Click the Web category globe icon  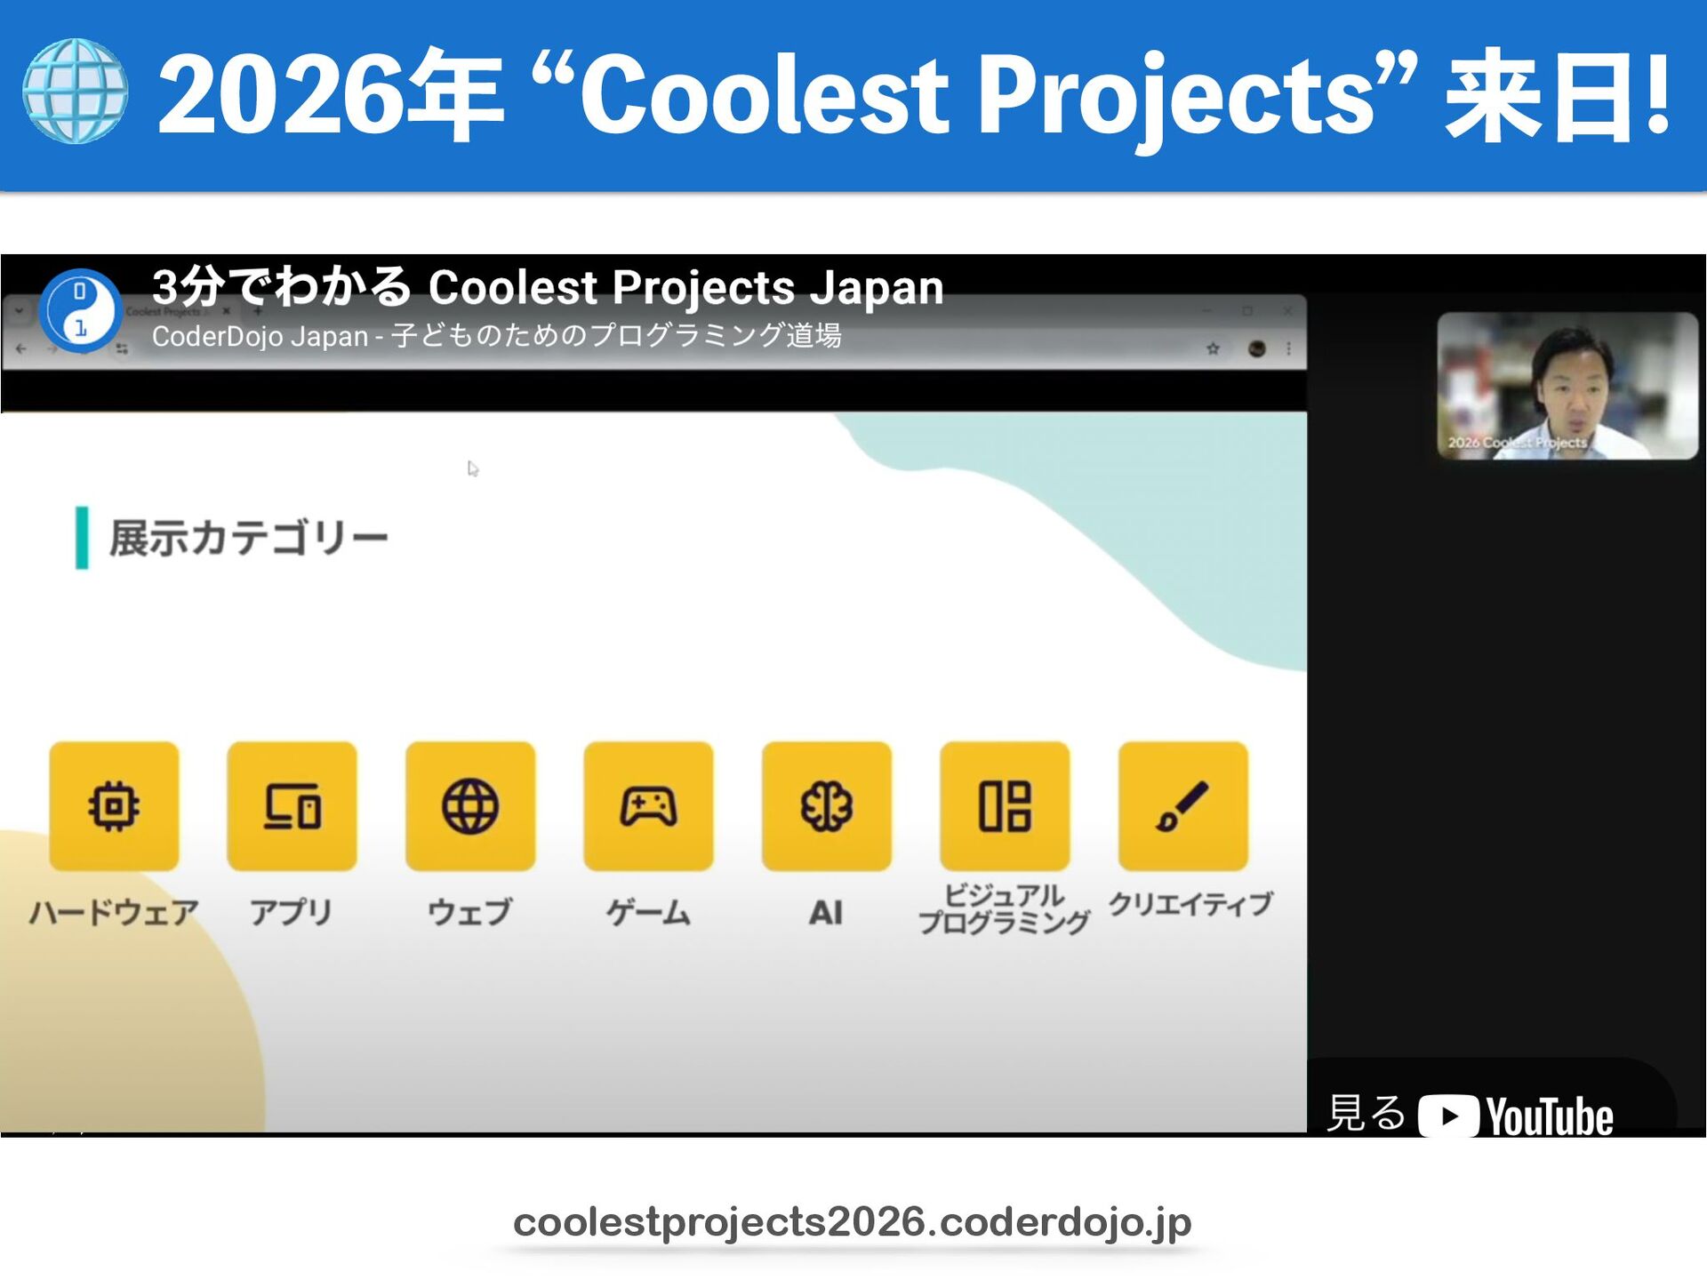470,805
